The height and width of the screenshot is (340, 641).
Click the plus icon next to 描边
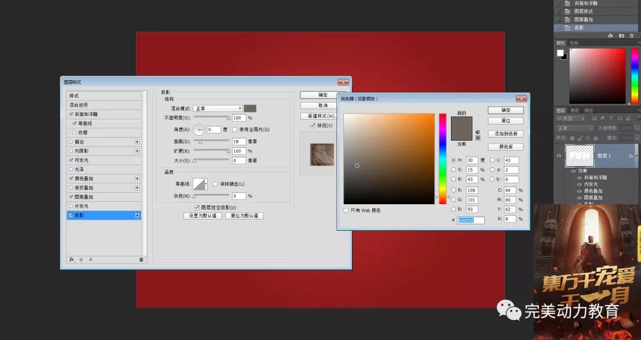(x=137, y=142)
